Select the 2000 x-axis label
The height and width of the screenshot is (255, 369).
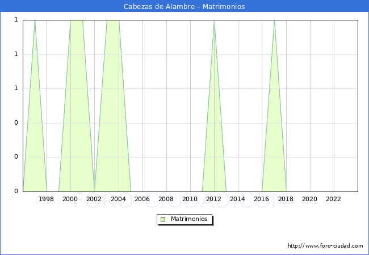(70, 199)
